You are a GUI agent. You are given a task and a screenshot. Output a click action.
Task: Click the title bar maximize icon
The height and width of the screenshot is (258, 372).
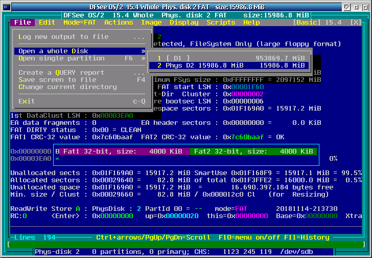pos(365,7)
